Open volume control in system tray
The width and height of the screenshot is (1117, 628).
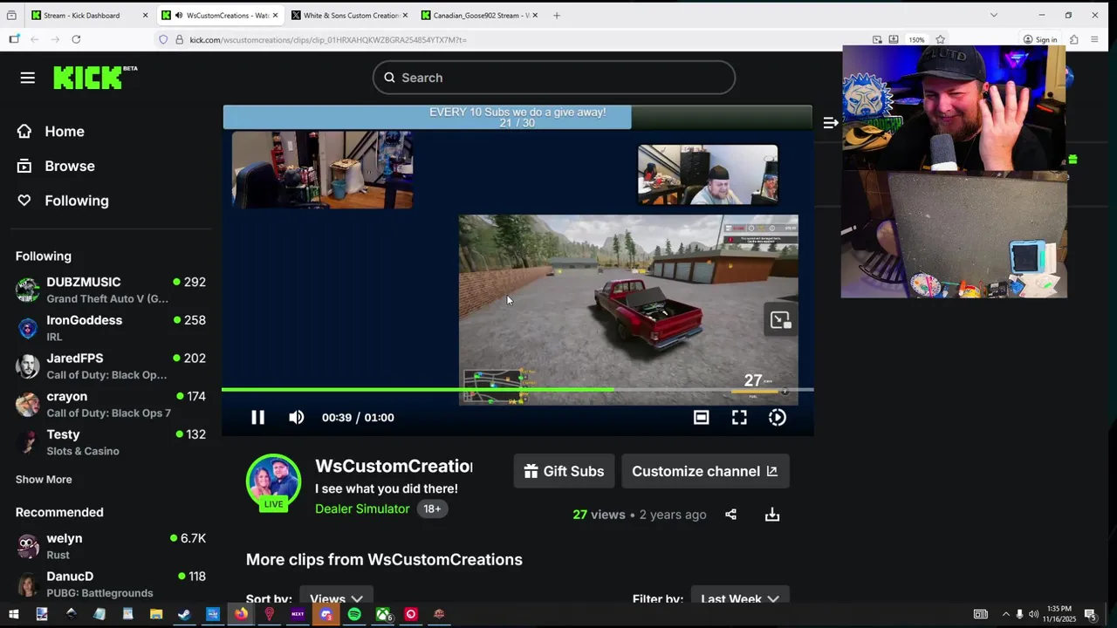tap(1033, 614)
